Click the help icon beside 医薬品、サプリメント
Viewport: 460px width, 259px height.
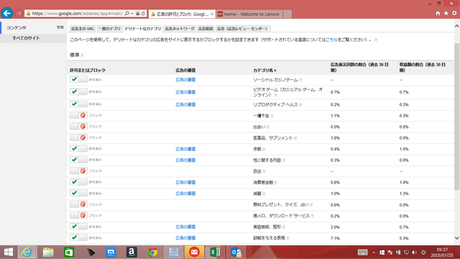[295, 138]
